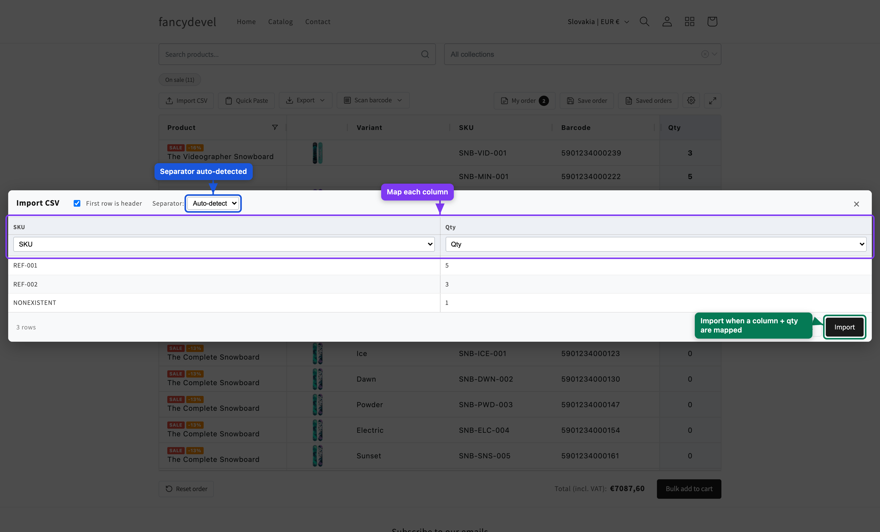Click The Videographer Snowboard product name
Image resolution: width=880 pixels, height=532 pixels.
220,157
